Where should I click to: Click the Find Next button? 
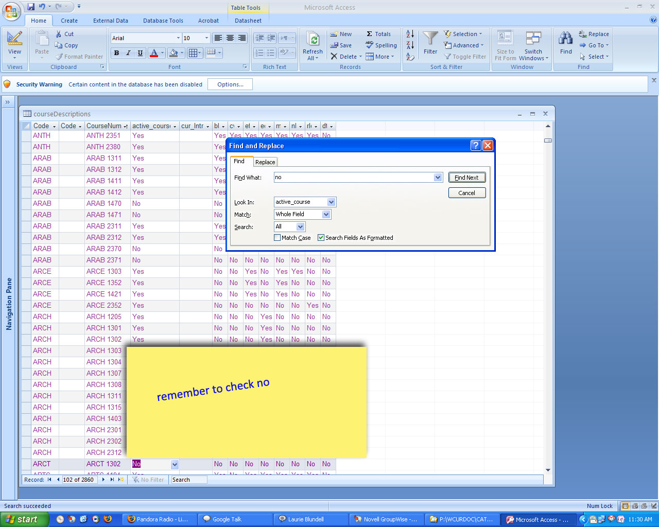click(466, 178)
